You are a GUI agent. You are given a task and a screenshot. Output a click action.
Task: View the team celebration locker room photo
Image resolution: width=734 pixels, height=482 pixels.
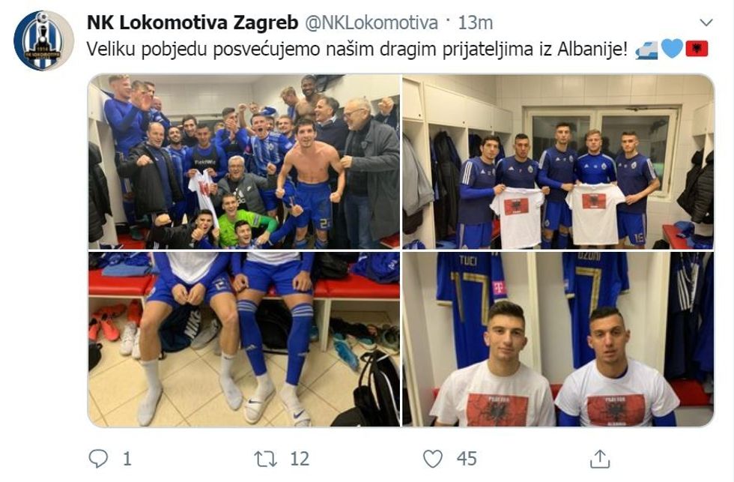[x=244, y=162]
